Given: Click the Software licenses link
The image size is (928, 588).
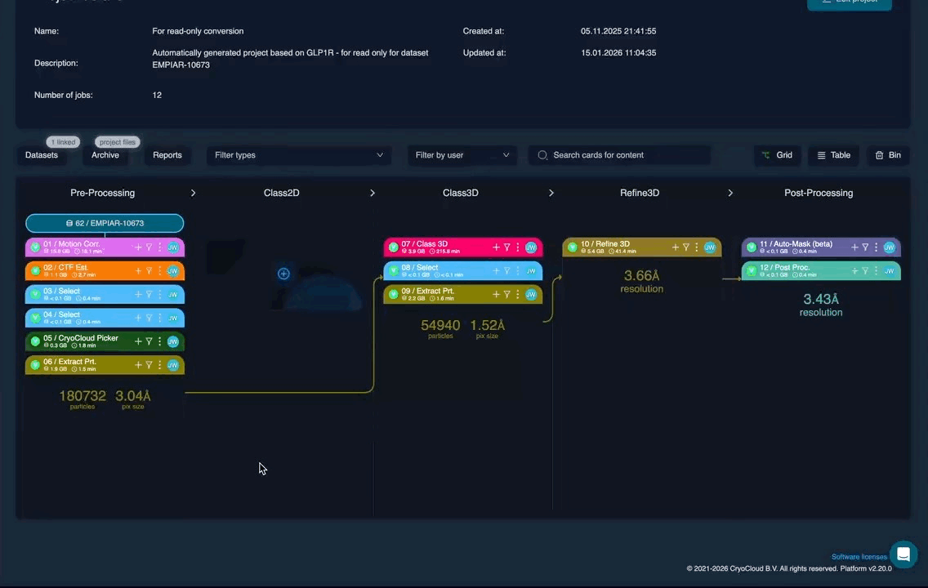Looking at the screenshot, I should tap(859, 557).
